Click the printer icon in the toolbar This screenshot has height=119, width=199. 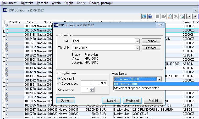(182, 16)
